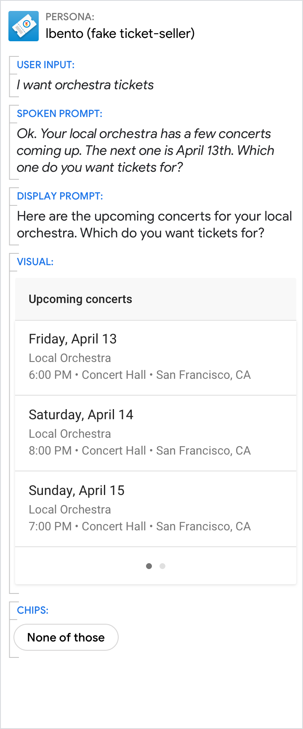Click the spoken prompt italic paragraph

(145, 151)
